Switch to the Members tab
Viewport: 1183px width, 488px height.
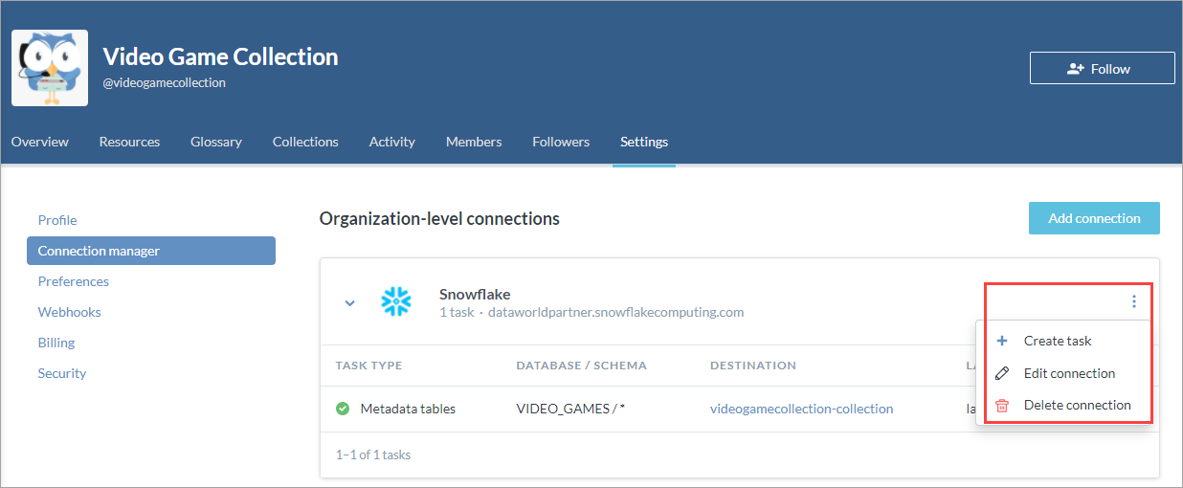474,142
